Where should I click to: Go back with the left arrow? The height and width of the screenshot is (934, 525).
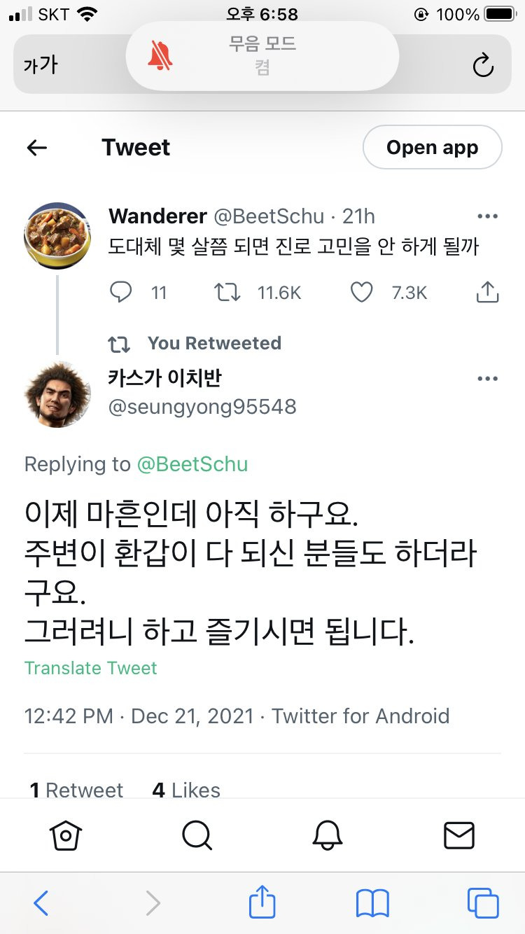[x=37, y=148]
